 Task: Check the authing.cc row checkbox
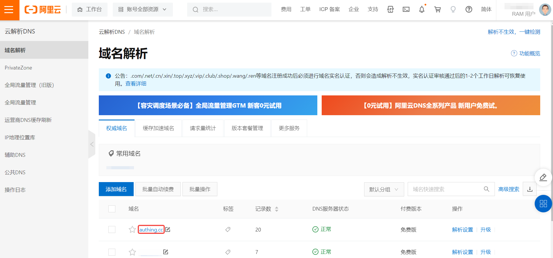click(x=112, y=229)
